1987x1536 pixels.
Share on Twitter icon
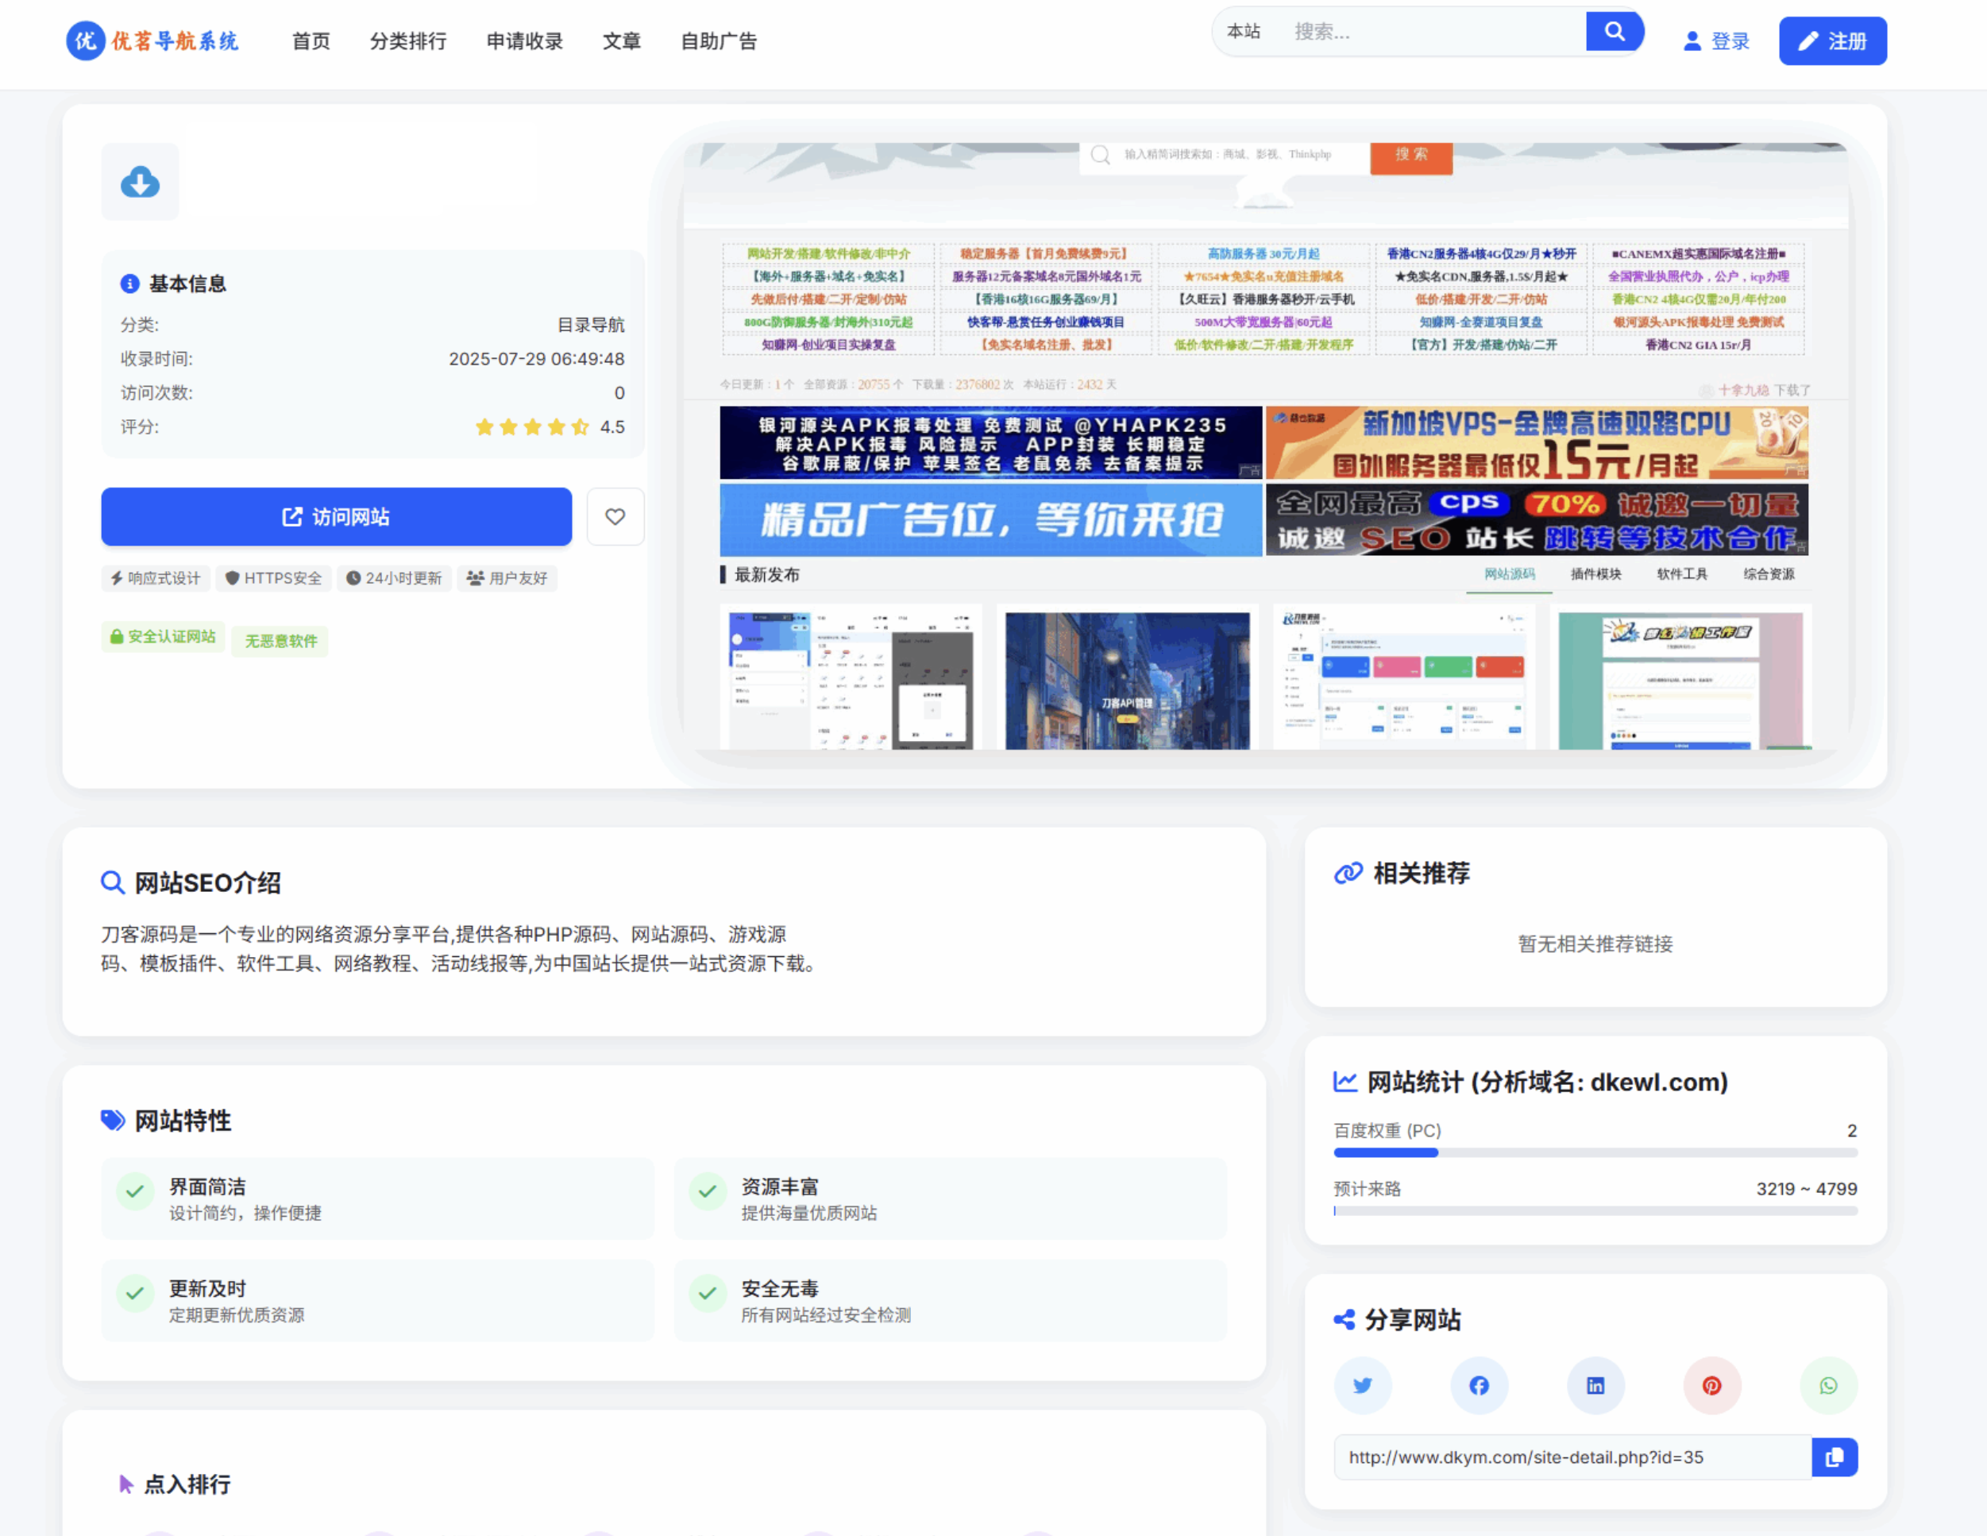click(1362, 1385)
